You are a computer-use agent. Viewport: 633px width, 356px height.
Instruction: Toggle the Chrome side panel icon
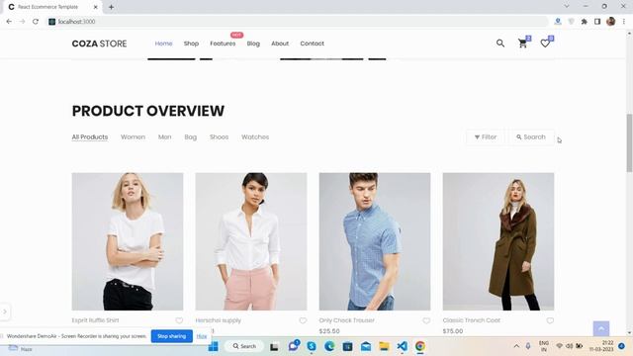(597, 22)
